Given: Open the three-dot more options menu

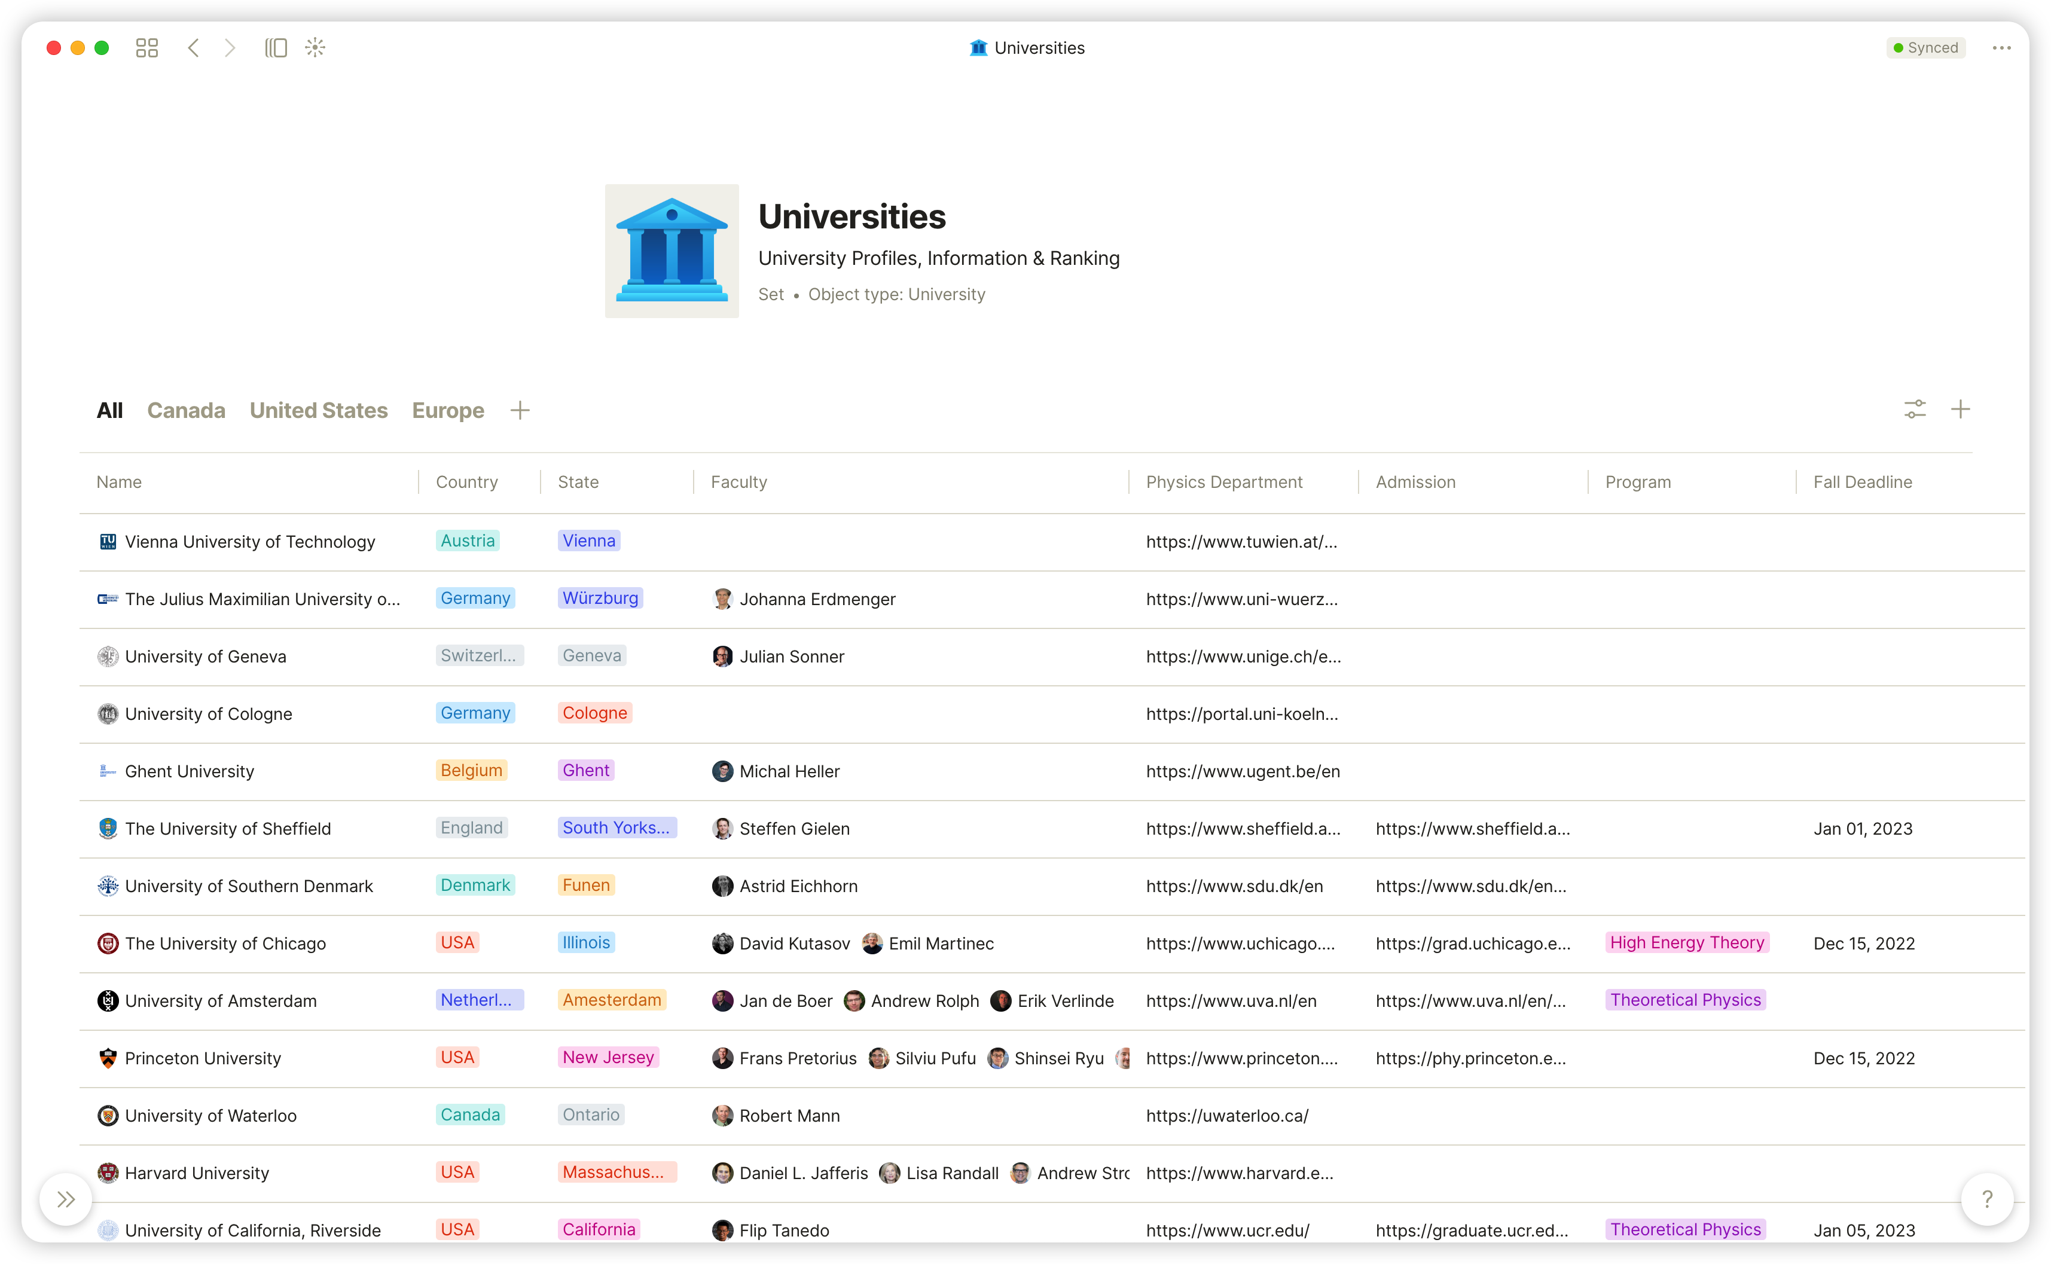Looking at the screenshot, I should tap(2002, 48).
